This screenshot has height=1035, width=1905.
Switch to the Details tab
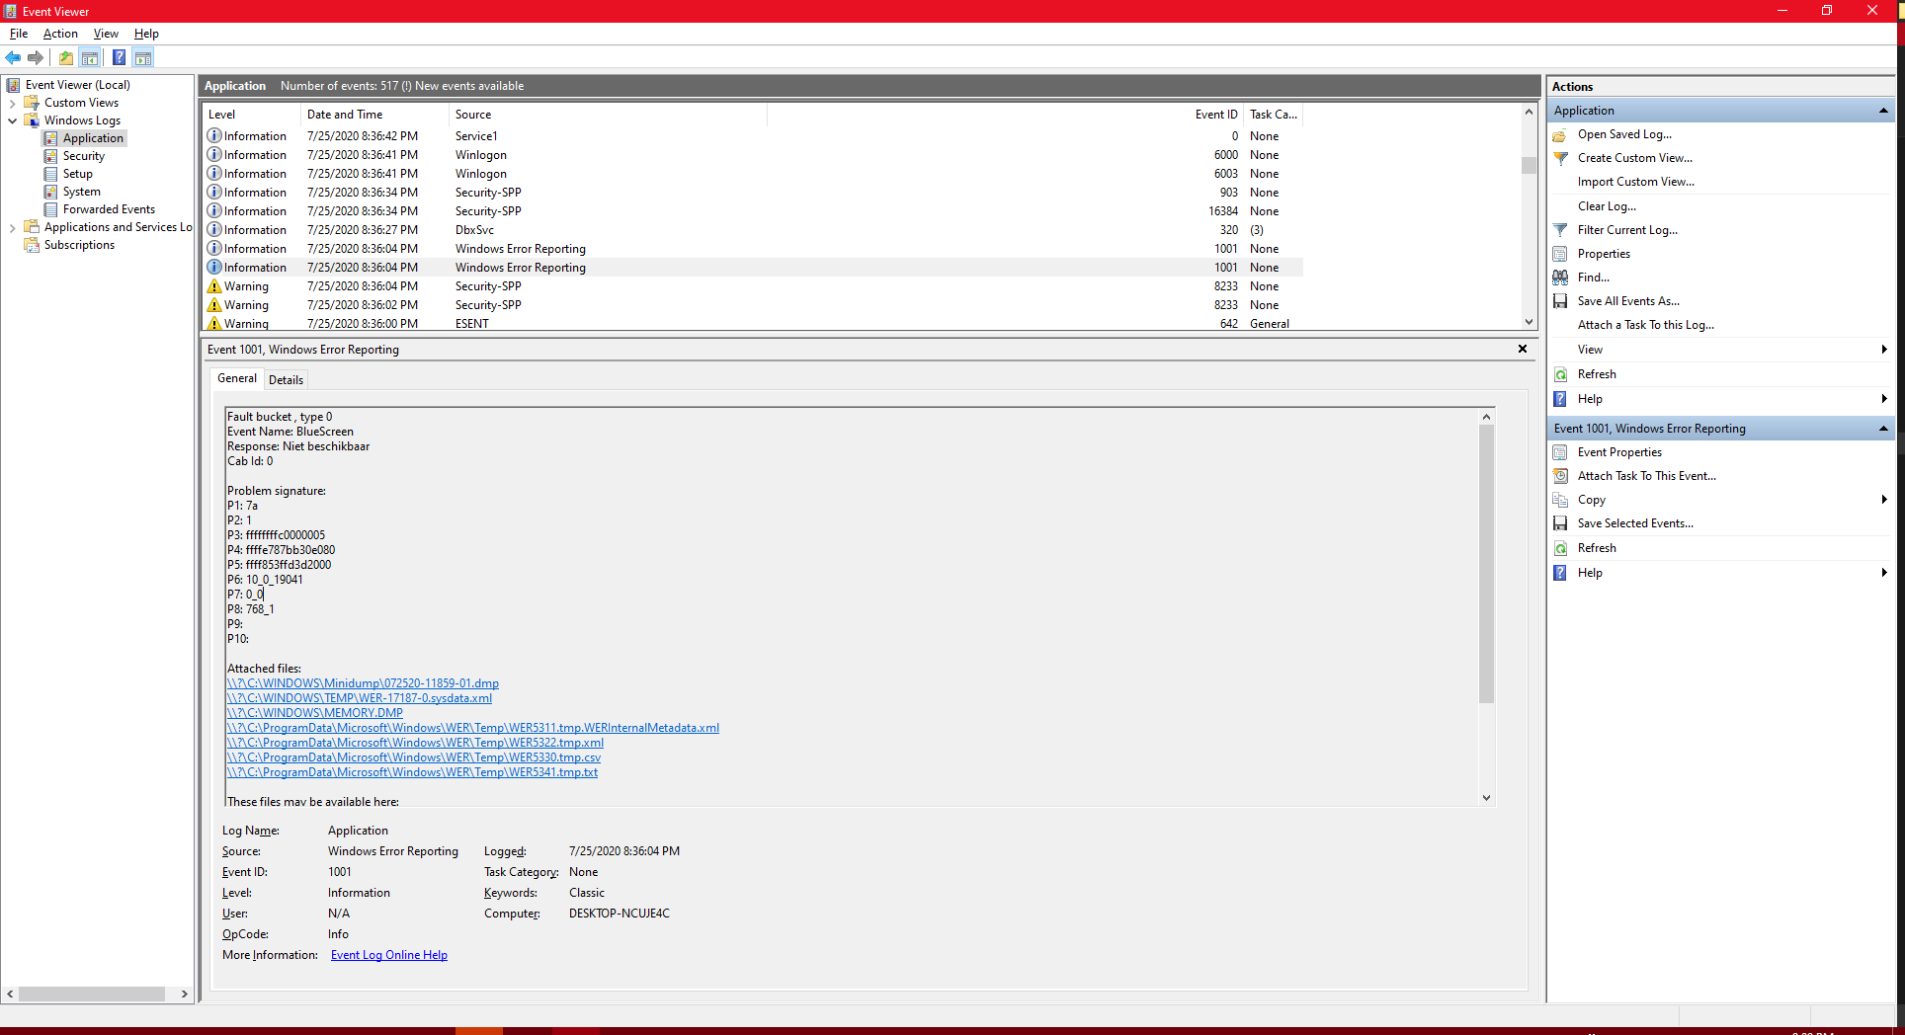[x=286, y=380]
